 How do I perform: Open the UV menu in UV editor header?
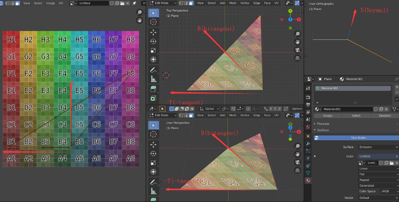pos(61,3)
